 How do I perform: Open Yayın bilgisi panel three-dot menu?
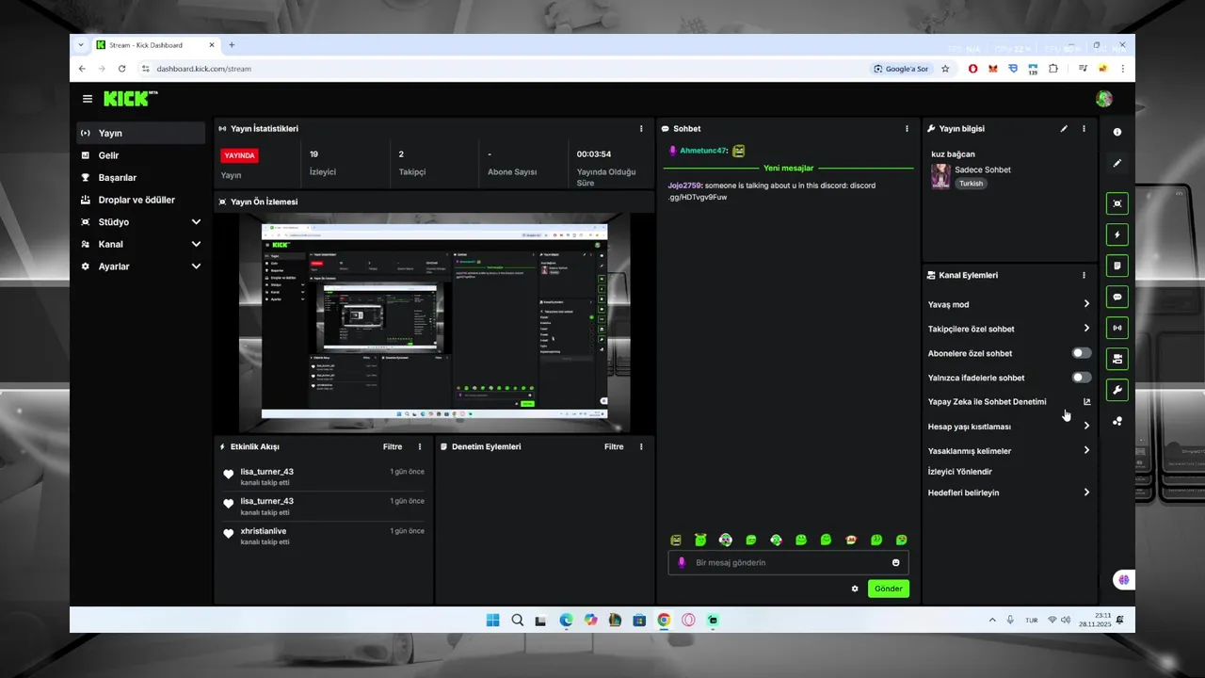coord(1084,129)
